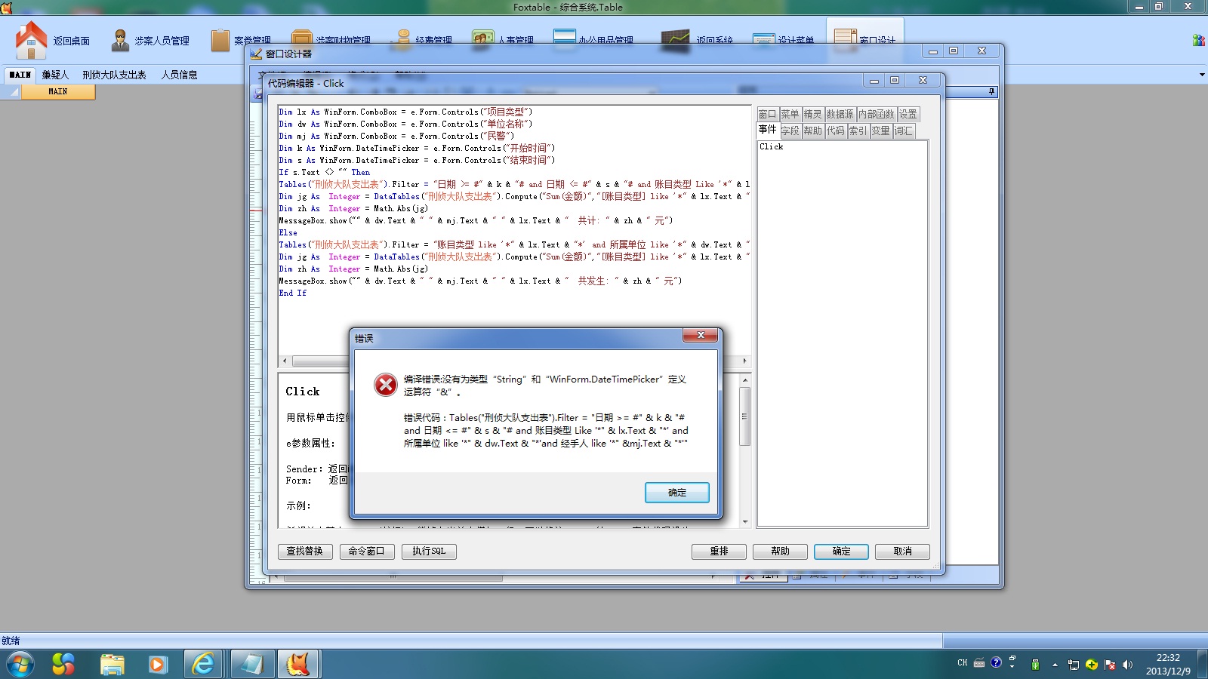Screen dimensions: 1208x679
Task: Open the 设置 tab in code editor
Action: 908,114
